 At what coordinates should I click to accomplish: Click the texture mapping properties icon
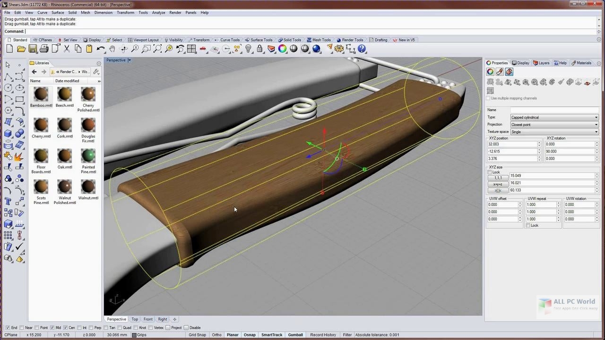click(509, 72)
